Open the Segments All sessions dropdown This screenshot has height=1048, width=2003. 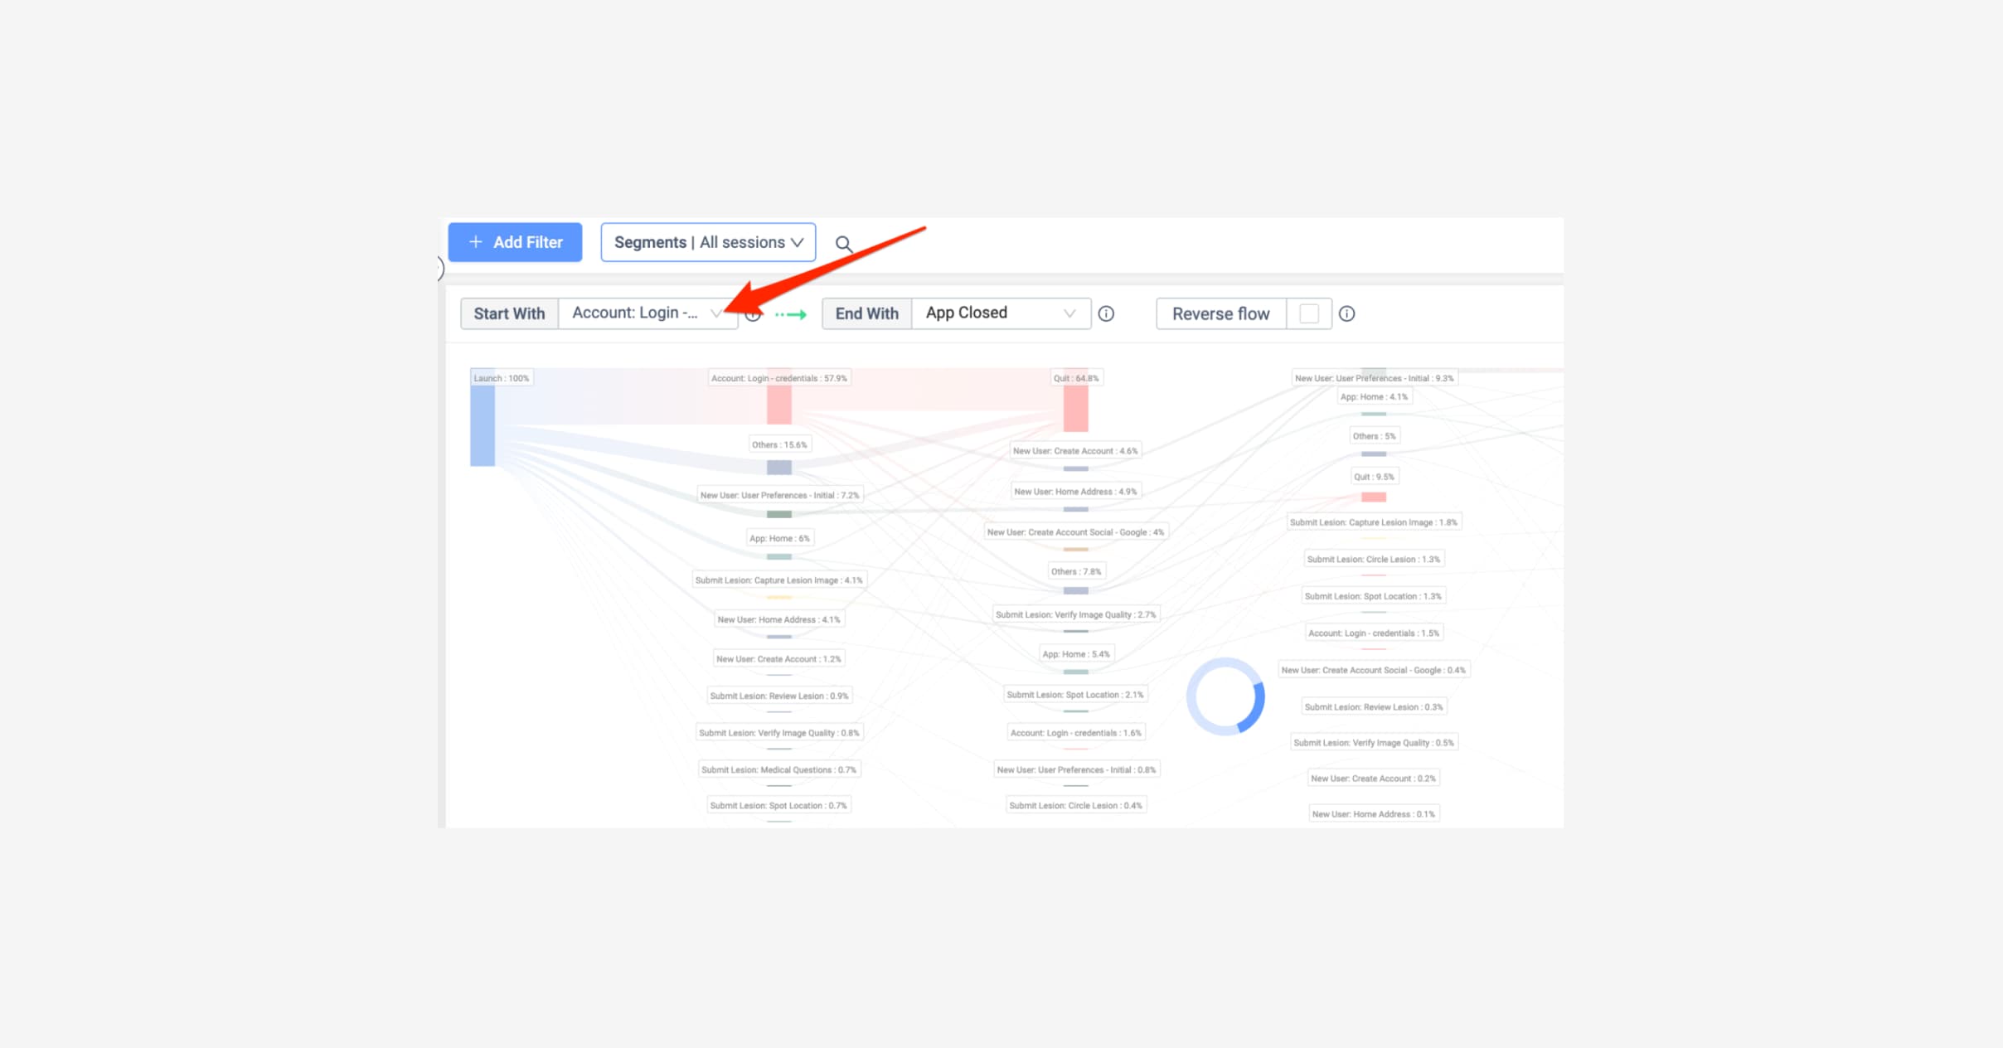coord(708,242)
